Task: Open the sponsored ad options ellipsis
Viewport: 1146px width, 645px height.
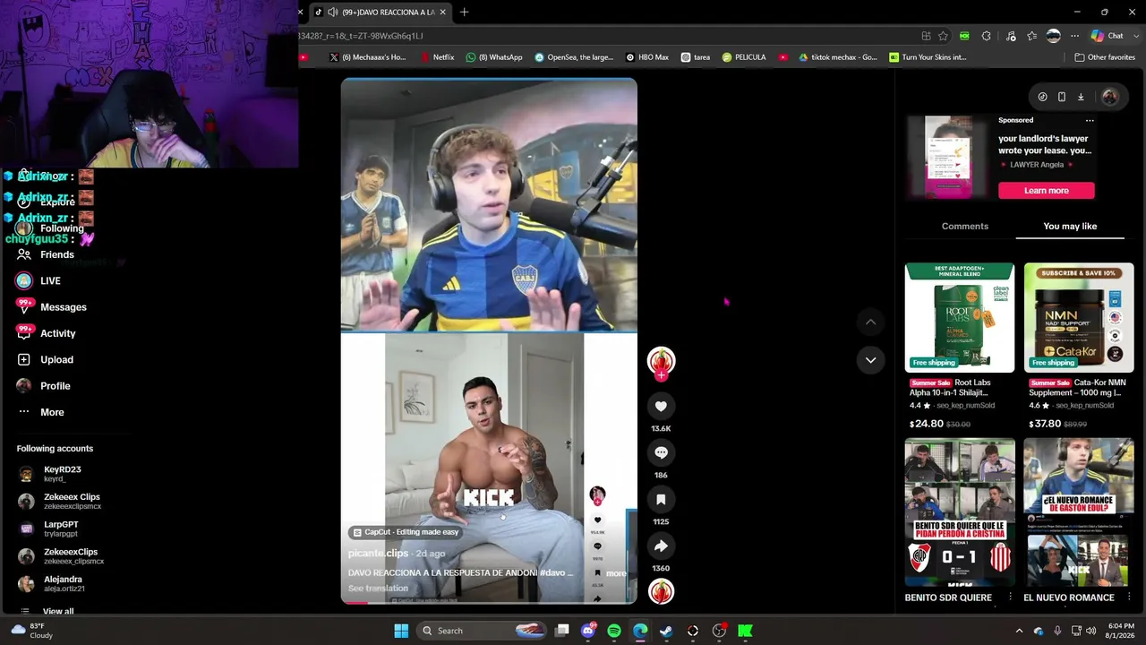Action: pyautogui.click(x=1090, y=120)
